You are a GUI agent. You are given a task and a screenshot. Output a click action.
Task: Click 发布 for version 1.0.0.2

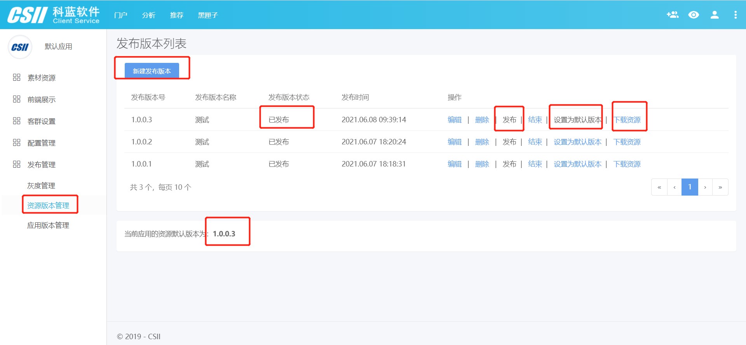point(509,142)
